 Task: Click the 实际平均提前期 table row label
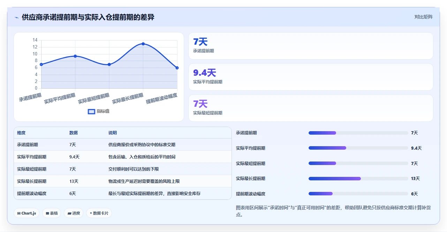coord(32,157)
